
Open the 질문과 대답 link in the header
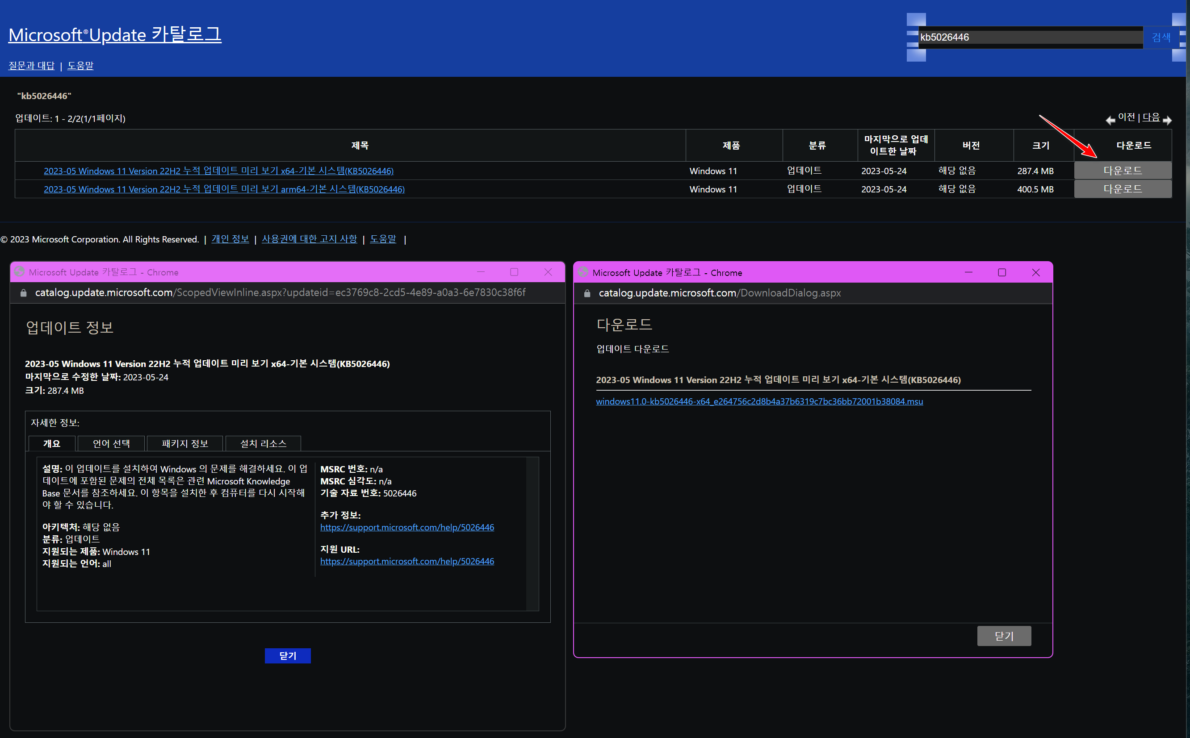(31, 65)
